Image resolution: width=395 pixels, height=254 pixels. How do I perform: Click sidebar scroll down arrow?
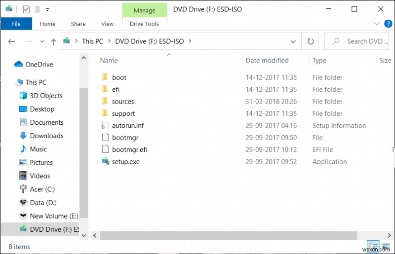(83, 236)
